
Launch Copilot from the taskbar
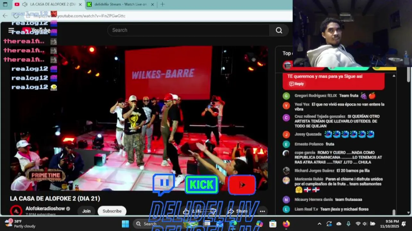260,224
